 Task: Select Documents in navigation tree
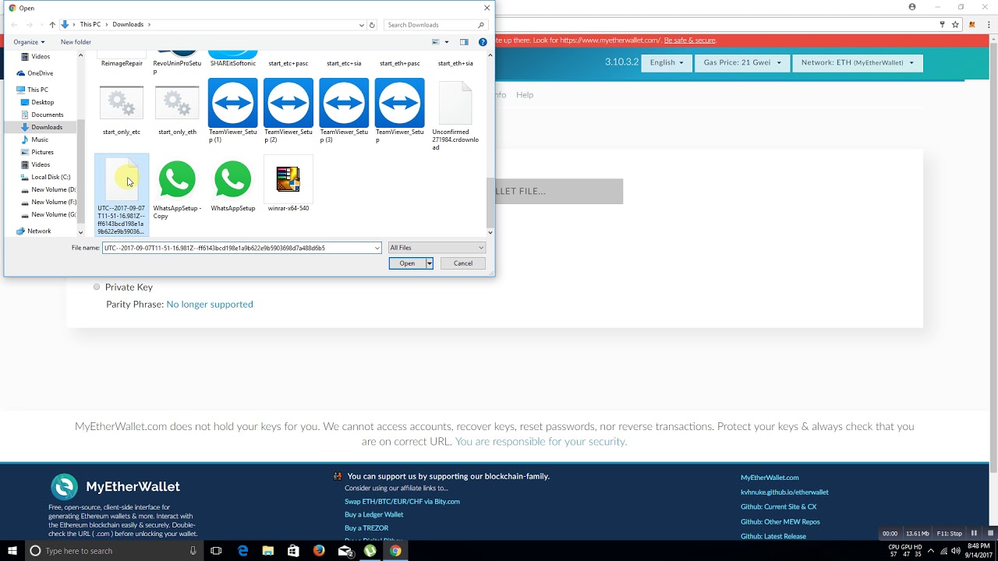coord(47,115)
